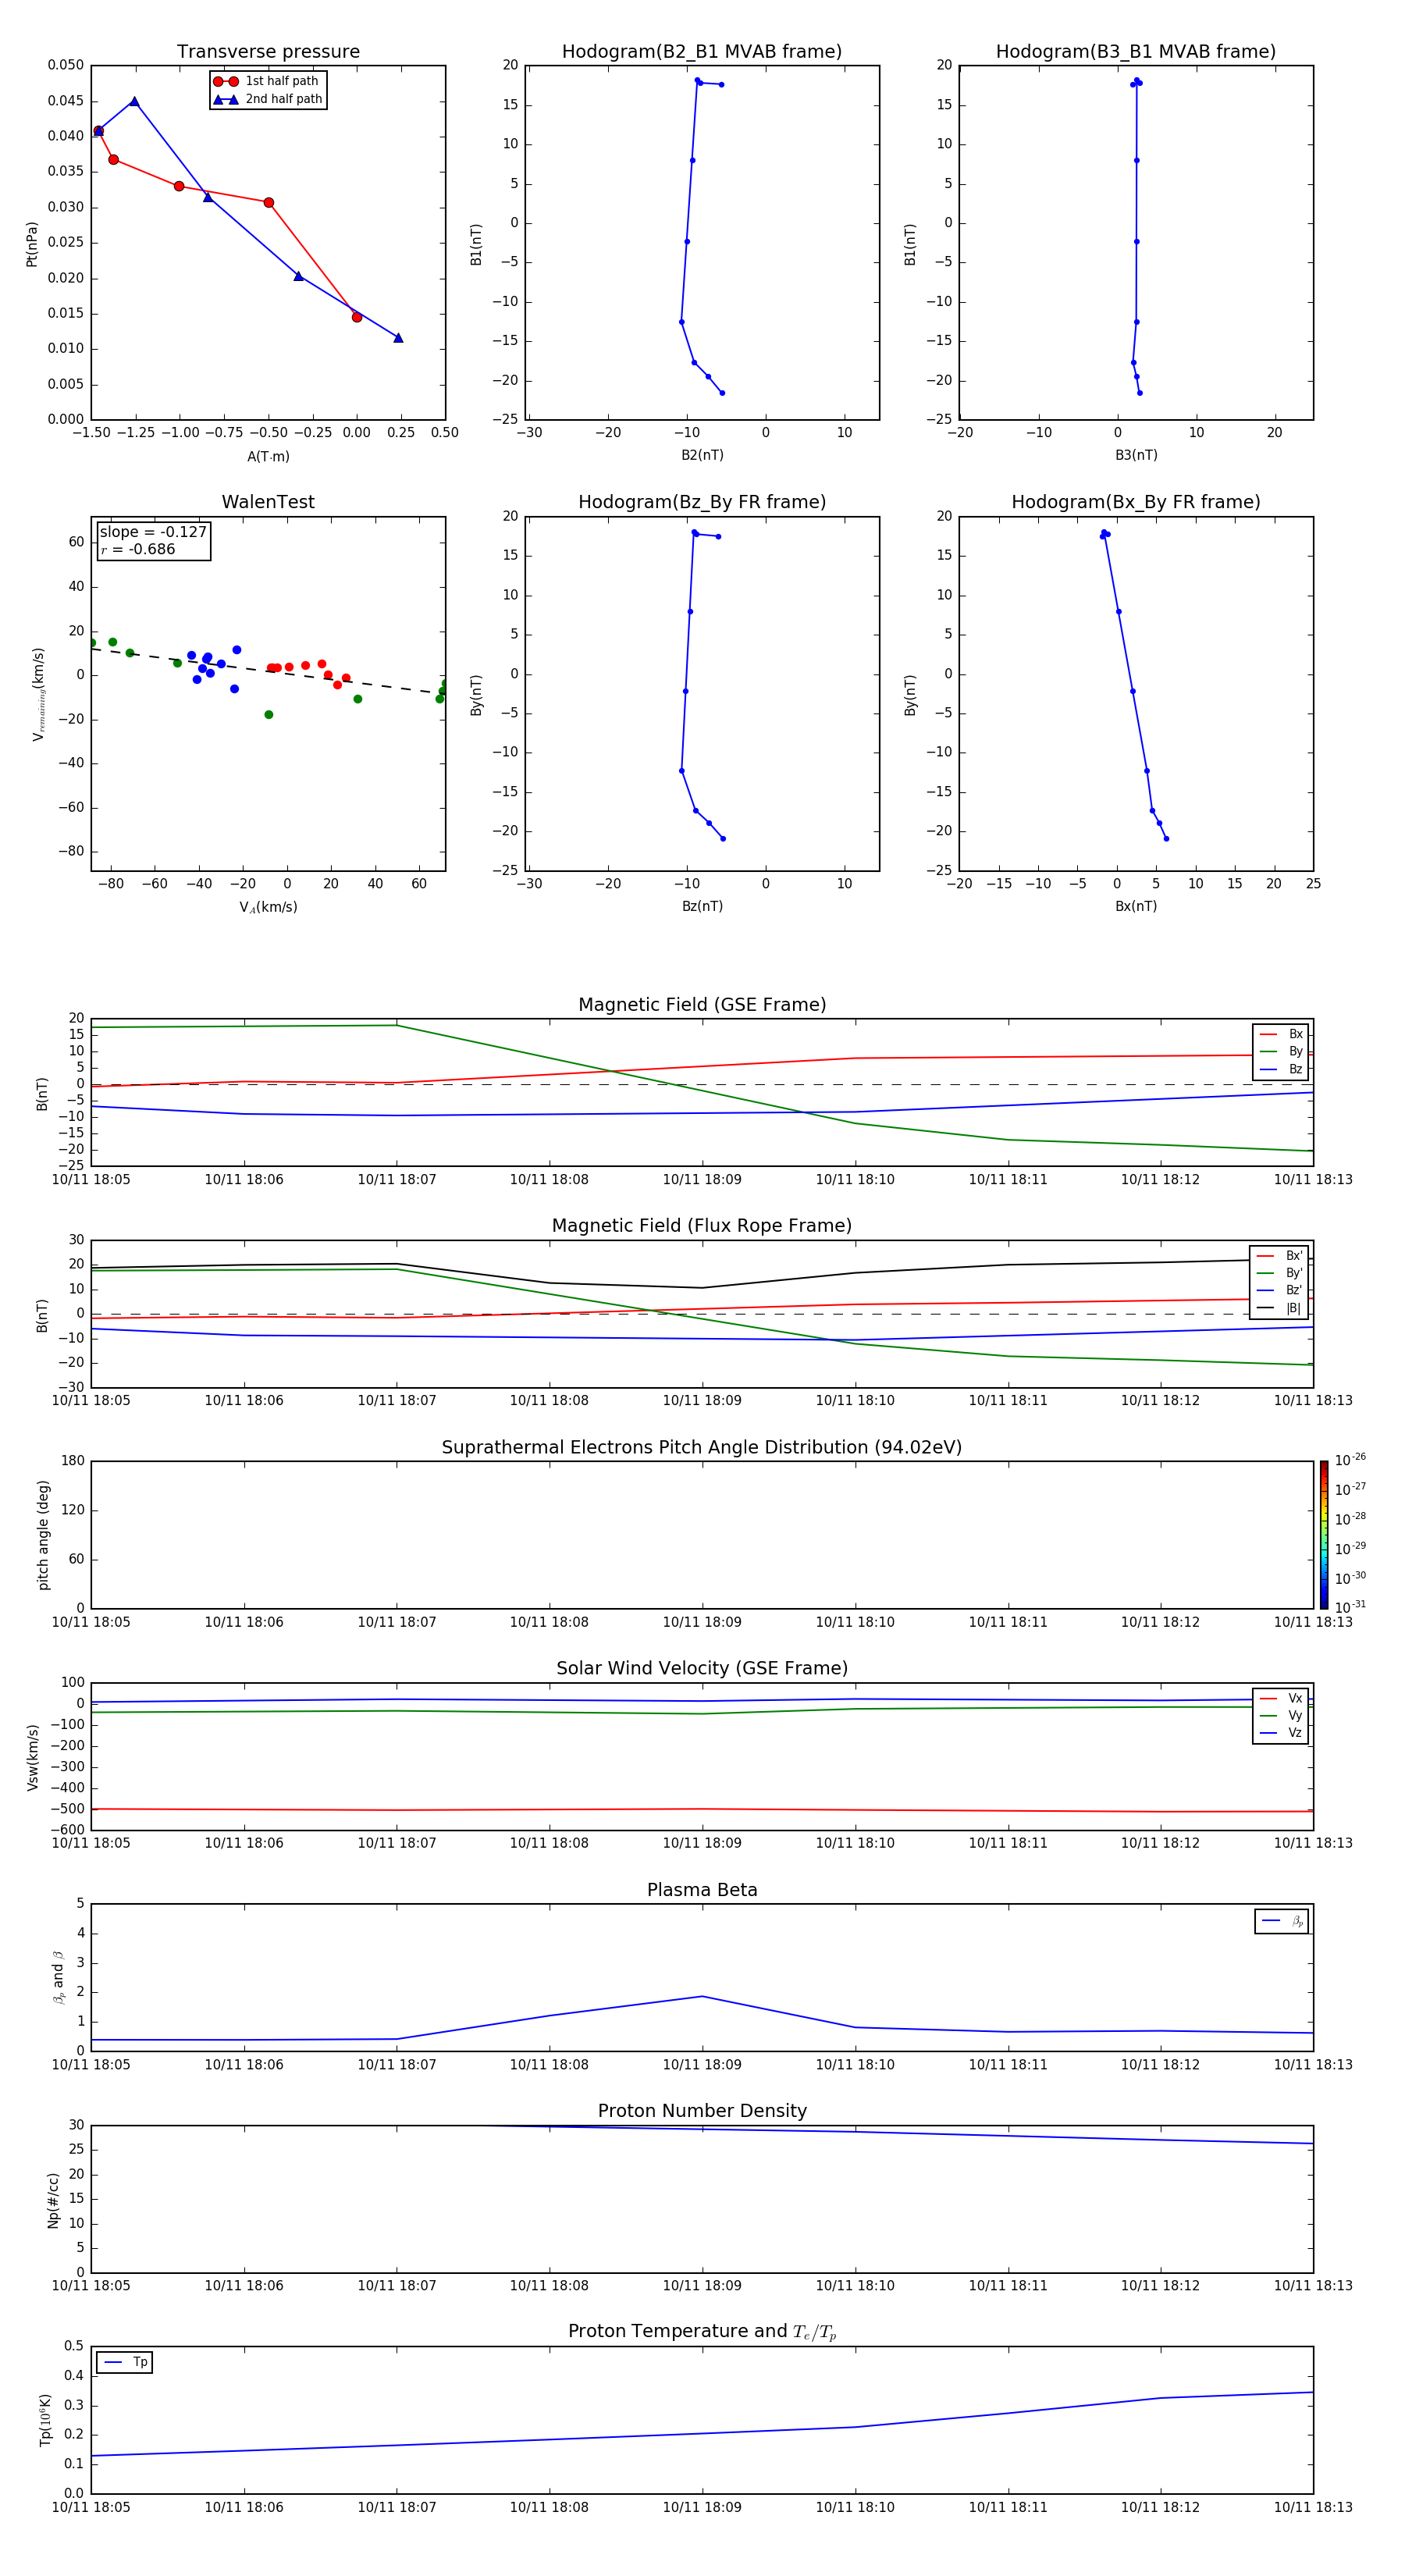Click the "Magnetic Field (Flux Rope Frame)" title
The width and height of the screenshot is (1405, 2576).
click(x=702, y=1226)
